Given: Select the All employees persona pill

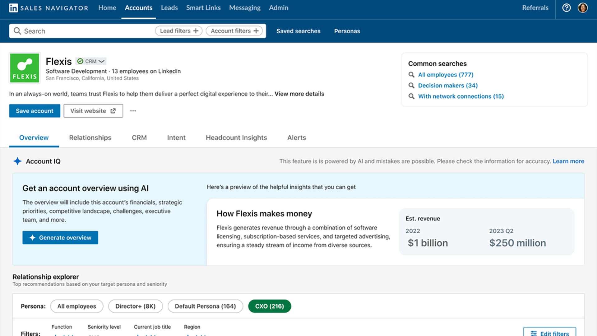Looking at the screenshot, I should [76, 306].
